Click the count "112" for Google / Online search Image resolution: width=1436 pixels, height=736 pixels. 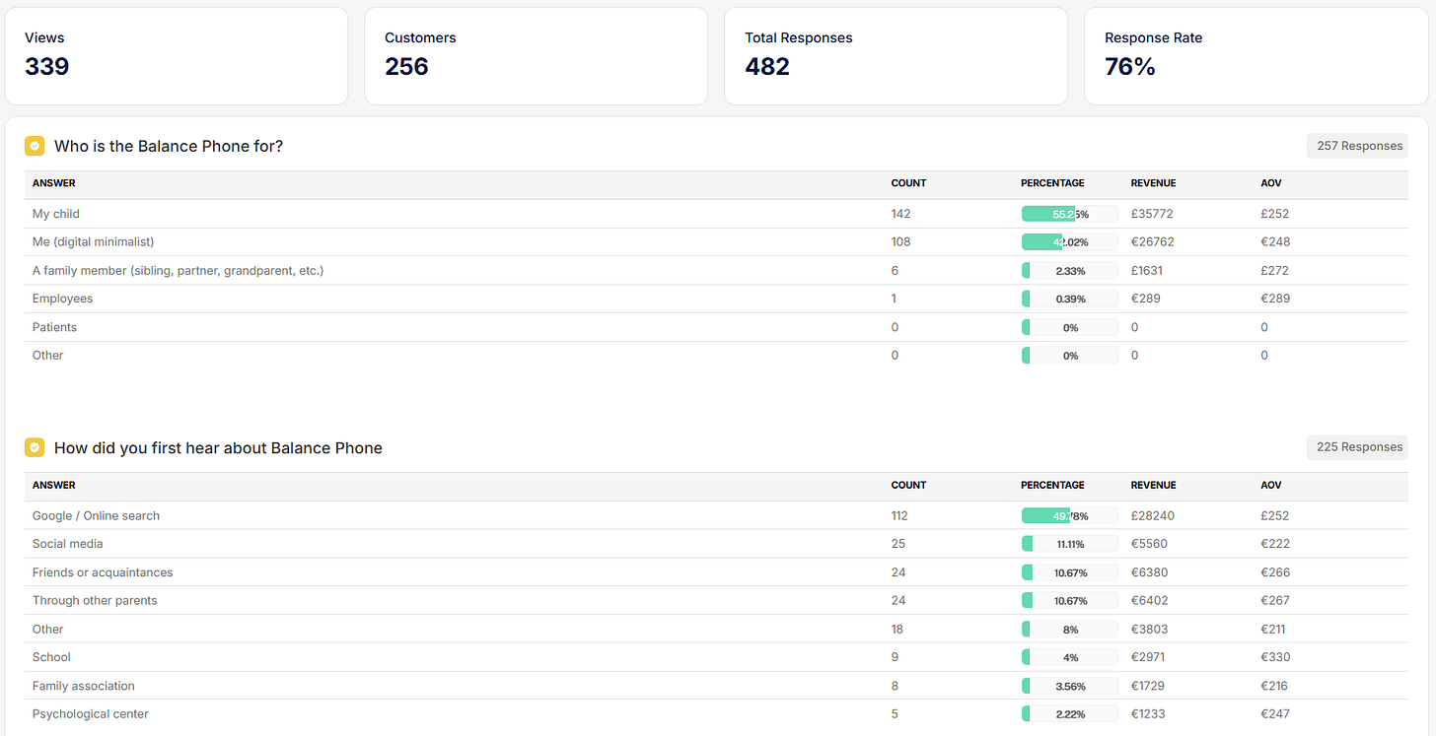click(898, 515)
